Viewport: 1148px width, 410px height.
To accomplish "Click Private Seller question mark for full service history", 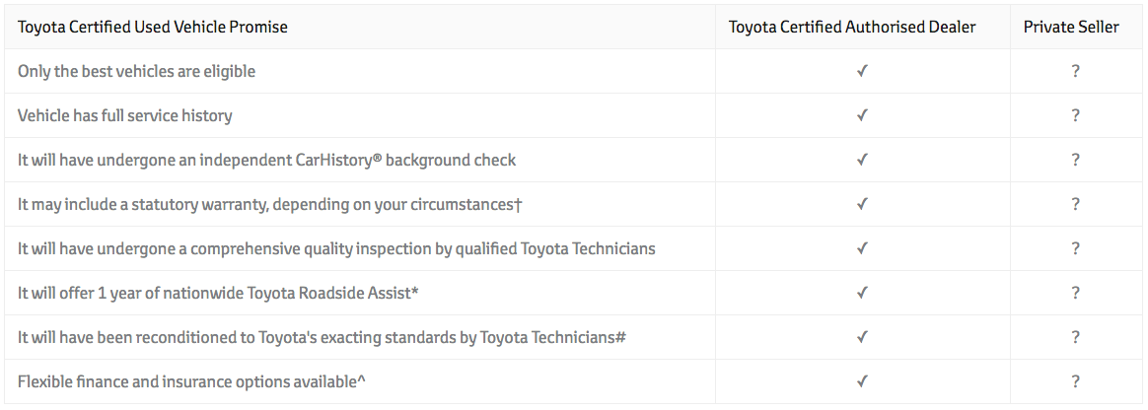I will 1075,115.
